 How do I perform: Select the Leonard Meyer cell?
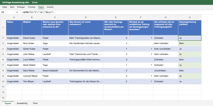point(32,76)
